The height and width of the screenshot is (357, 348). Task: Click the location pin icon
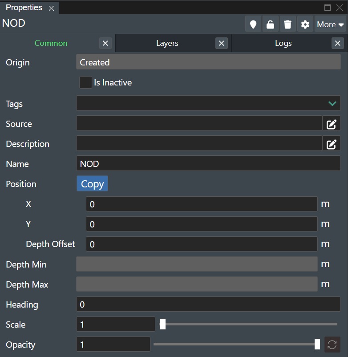[253, 24]
